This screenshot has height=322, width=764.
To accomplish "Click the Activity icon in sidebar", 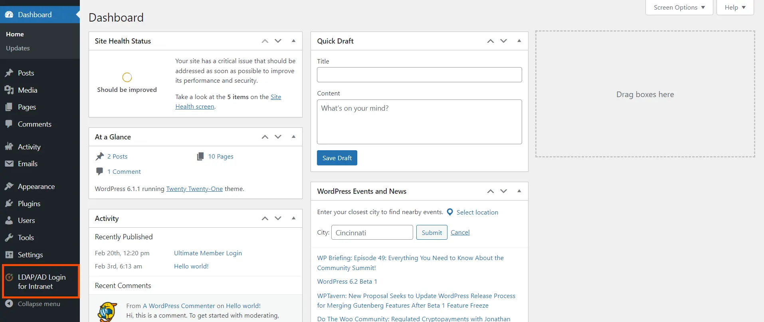I will pyautogui.click(x=9, y=147).
